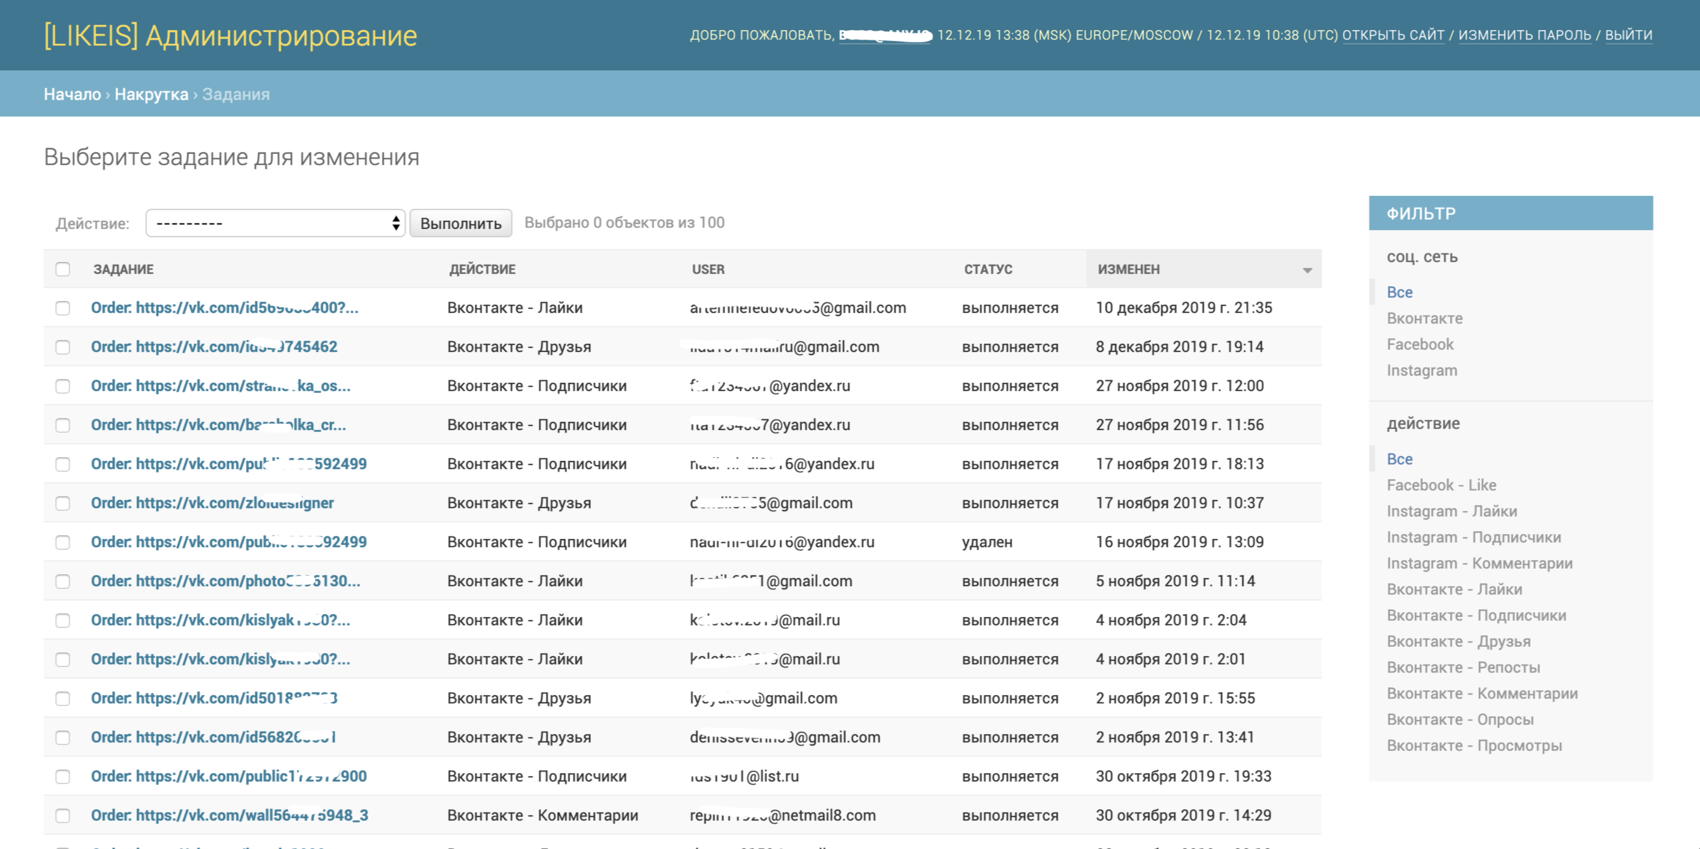Image resolution: width=1700 pixels, height=849 pixels.
Task: Tick the checkbox for the wall comments order
Action: pos(63,815)
